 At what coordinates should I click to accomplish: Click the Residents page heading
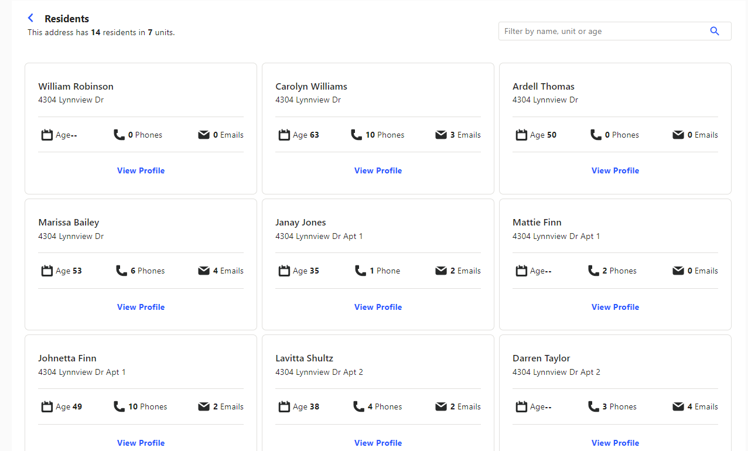(x=67, y=19)
